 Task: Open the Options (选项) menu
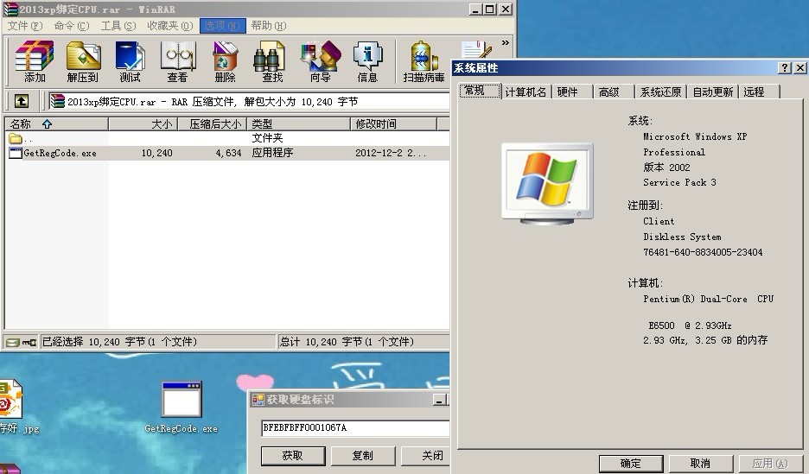coord(222,26)
